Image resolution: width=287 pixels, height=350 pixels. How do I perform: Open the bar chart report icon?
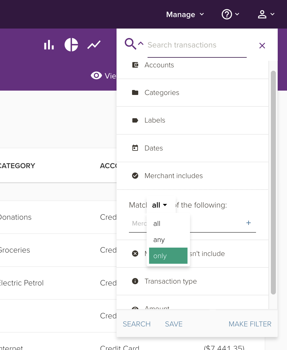point(49,45)
